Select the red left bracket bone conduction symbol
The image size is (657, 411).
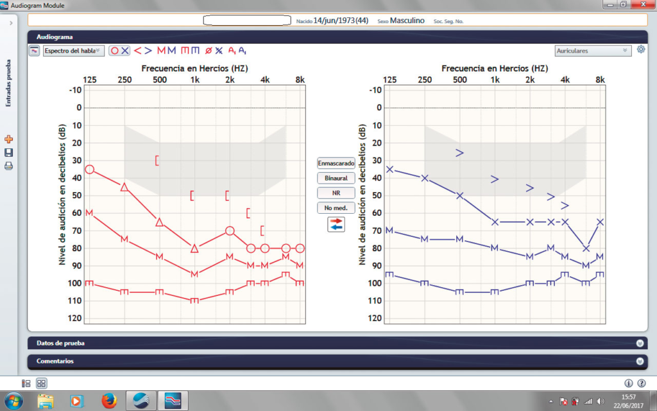click(137, 51)
